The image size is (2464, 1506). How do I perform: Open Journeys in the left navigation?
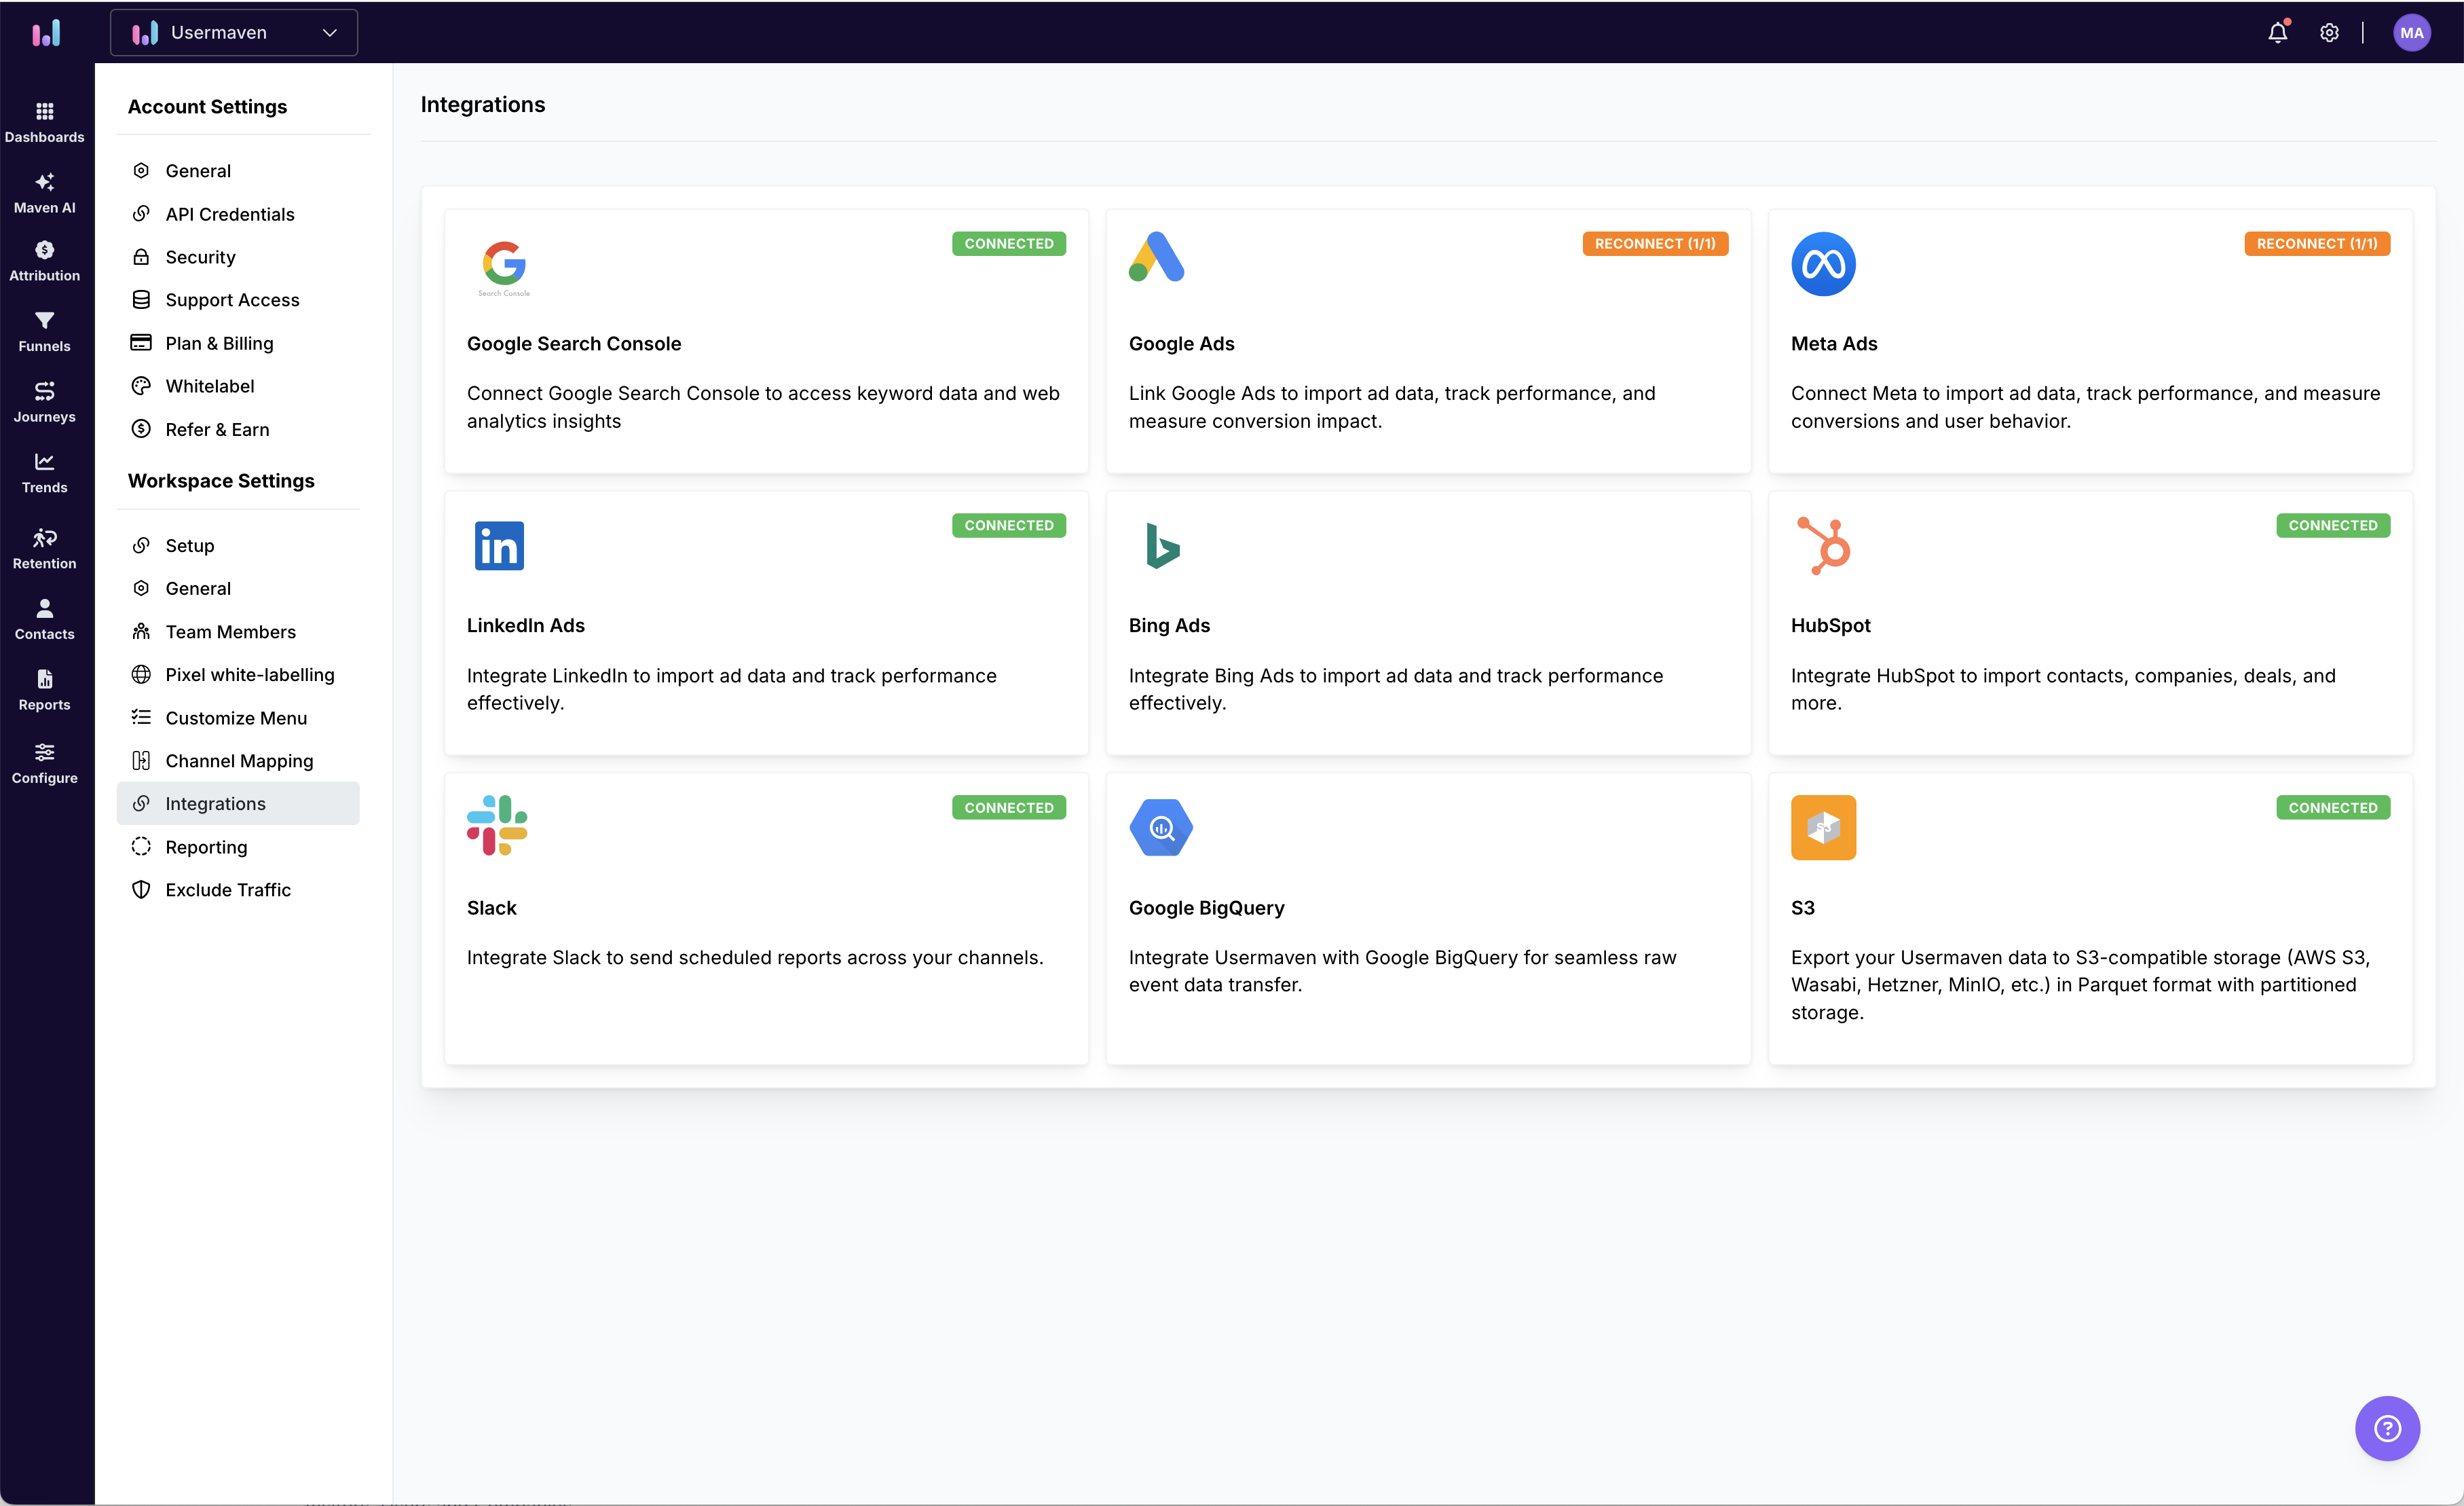[44, 401]
